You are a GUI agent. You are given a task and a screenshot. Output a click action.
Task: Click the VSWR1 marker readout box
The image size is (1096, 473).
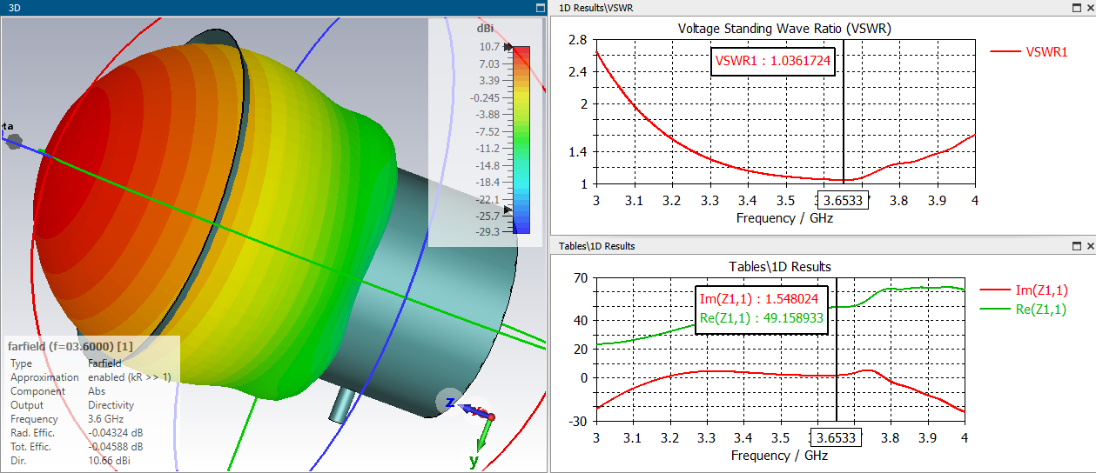(x=774, y=62)
